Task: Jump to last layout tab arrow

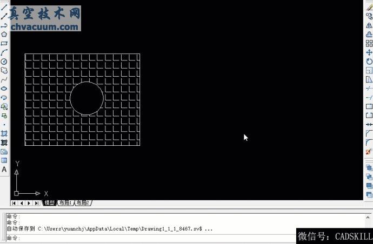Action: click(x=37, y=203)
